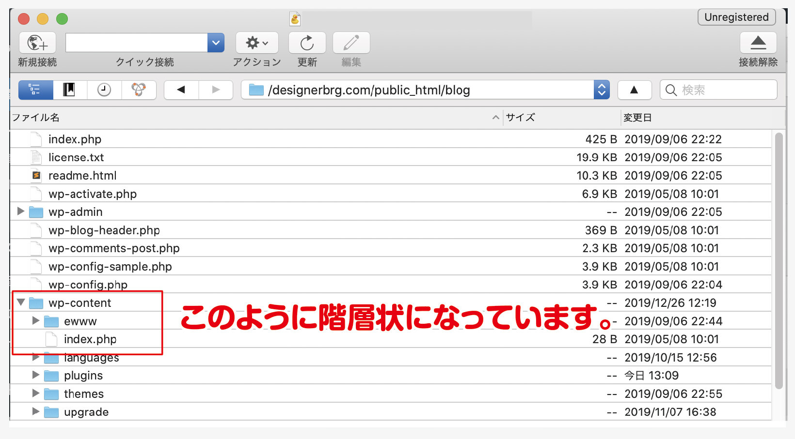Screen dimensions: 795x439
Task: Collapse the wp-content folder
Action: [21, 303]
